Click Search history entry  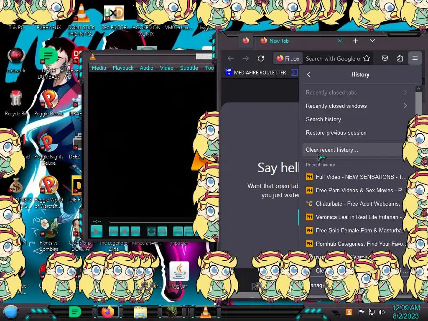(x=356, y=119)
